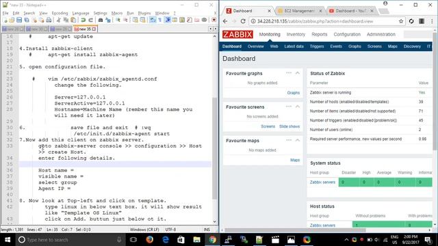Click Save icon in Notepad++ toolbar
This screenshot has height=246, width=438.
coord(19,20)
